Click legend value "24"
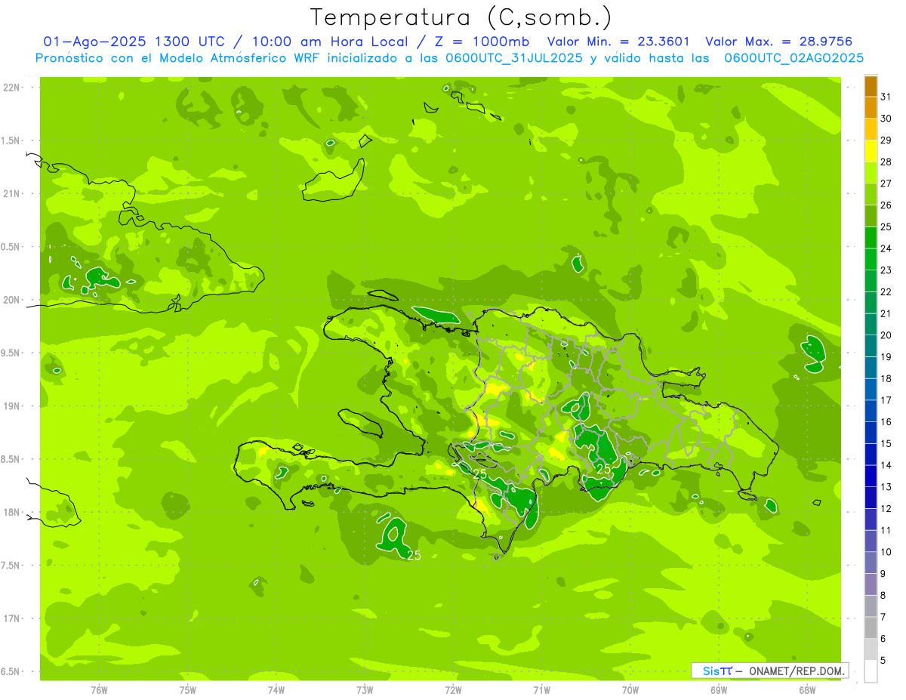Image resolution: width=906 pixels, height=700 pixels. point(886,248)
